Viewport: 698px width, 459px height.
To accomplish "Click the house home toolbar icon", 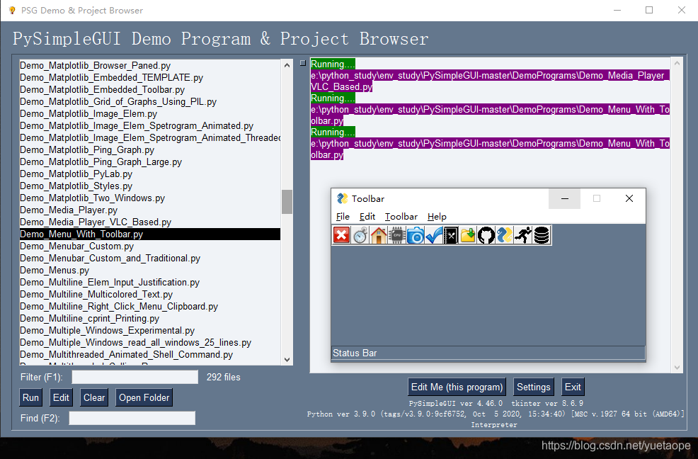I will coord(379,235).
